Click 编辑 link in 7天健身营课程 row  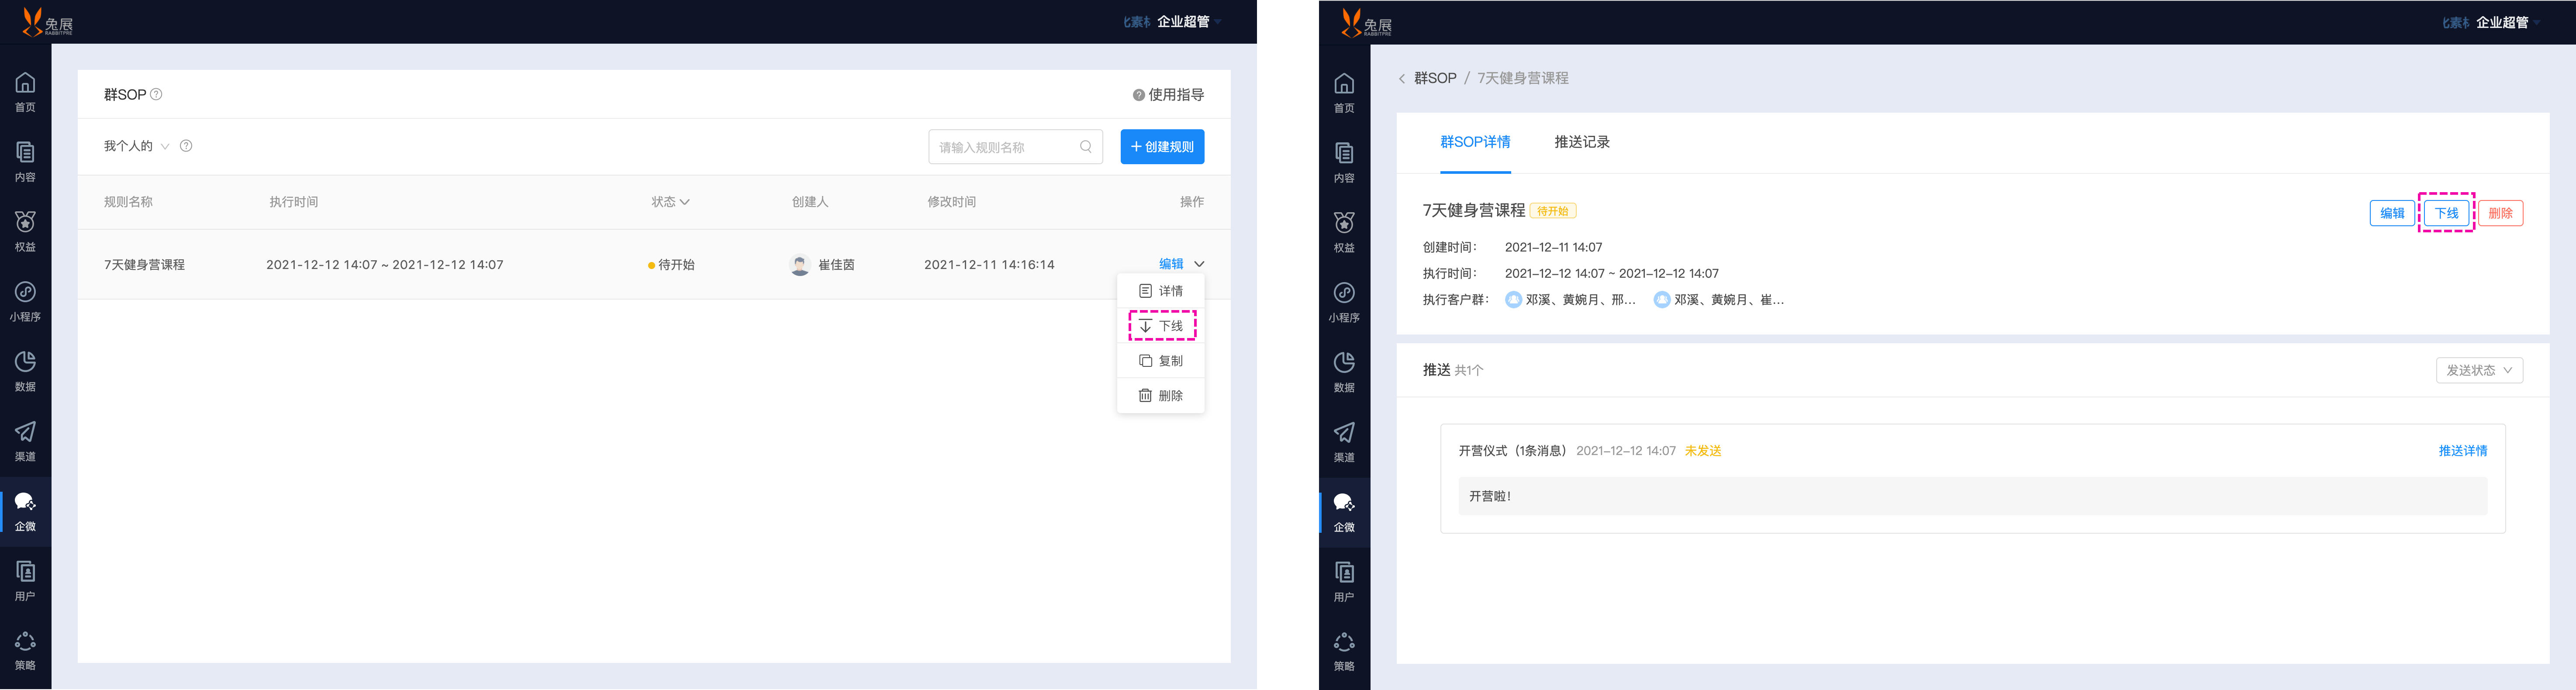[1171, 264]
